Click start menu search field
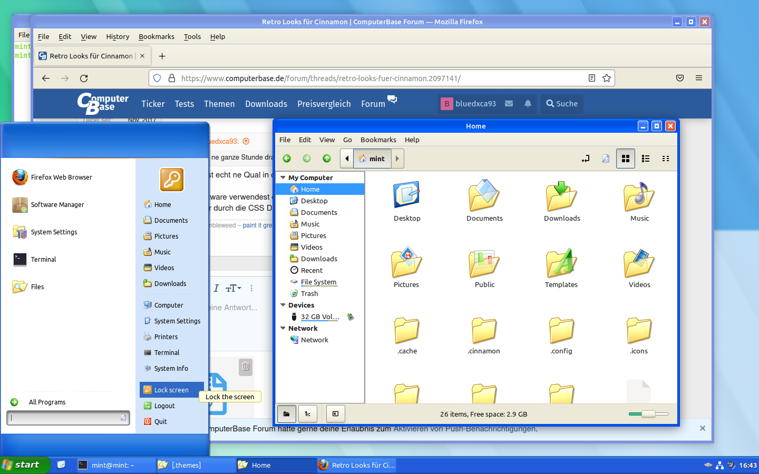 [68, 418]
